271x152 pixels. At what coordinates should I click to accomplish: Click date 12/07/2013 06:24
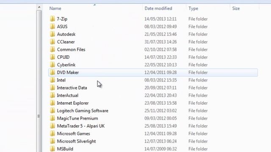point(160,141)
